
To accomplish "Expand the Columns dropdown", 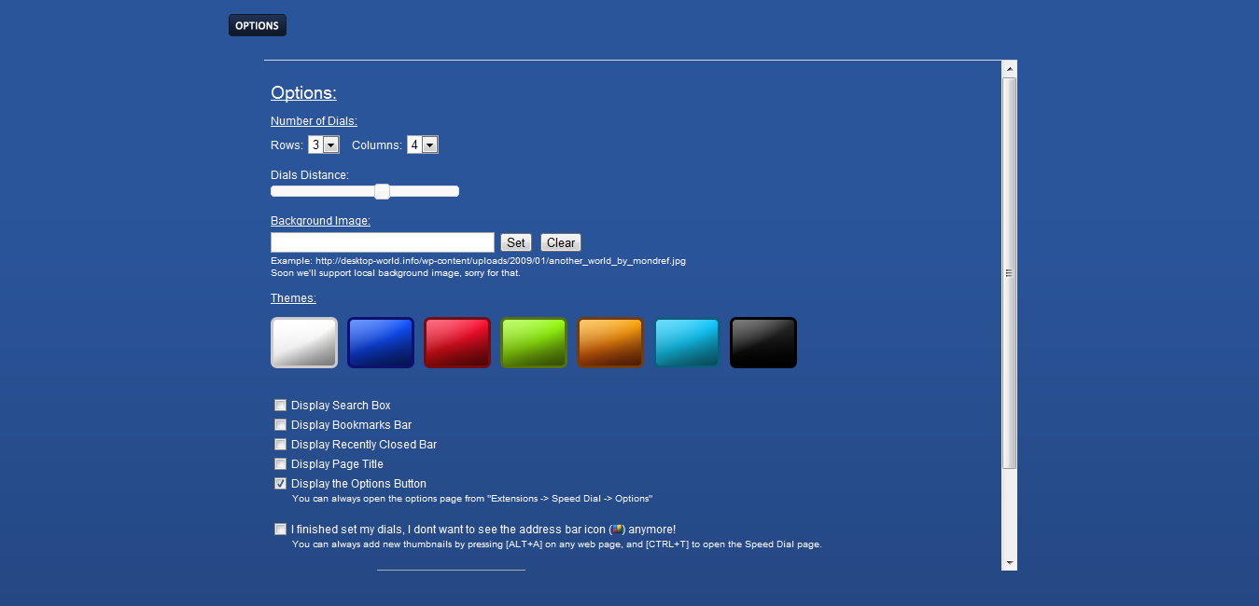I will click(423, 145).
